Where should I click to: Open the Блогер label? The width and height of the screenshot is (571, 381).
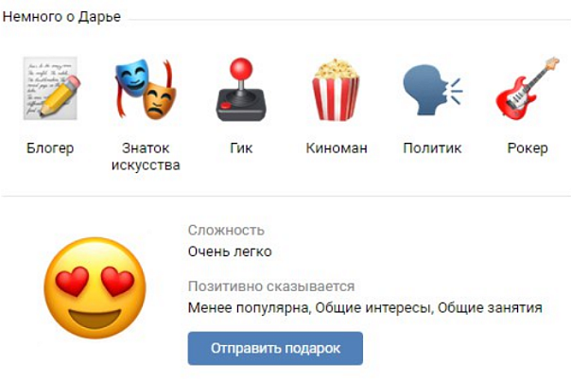pos(50,148)
